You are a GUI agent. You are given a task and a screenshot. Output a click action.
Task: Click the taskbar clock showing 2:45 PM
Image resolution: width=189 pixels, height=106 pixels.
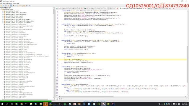coord(185,104)
